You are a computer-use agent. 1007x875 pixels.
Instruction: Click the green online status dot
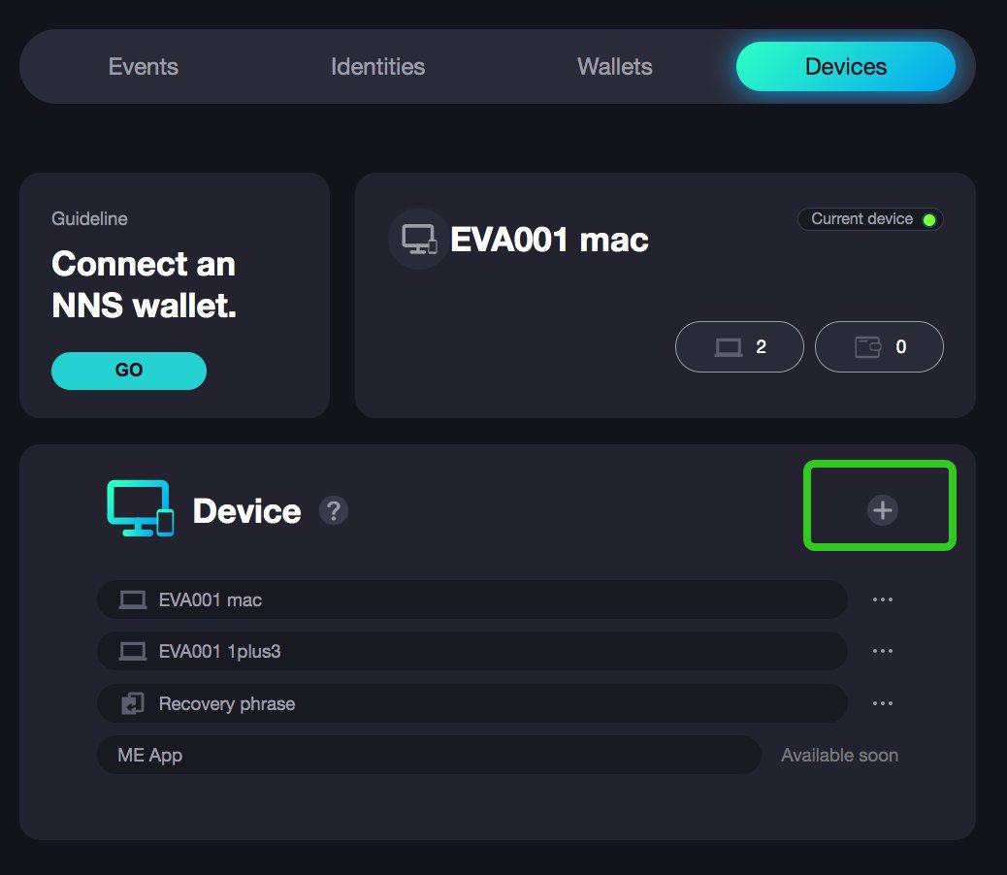(928, 220)
